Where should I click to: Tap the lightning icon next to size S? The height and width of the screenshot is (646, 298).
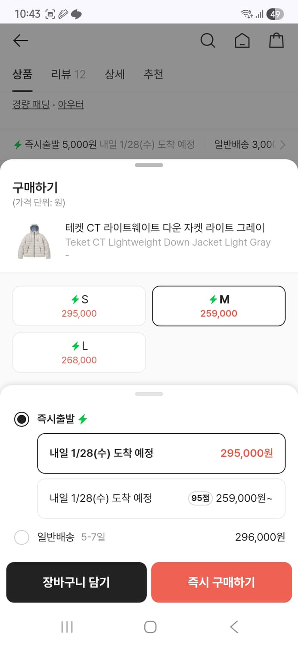(x=74, y=299)
